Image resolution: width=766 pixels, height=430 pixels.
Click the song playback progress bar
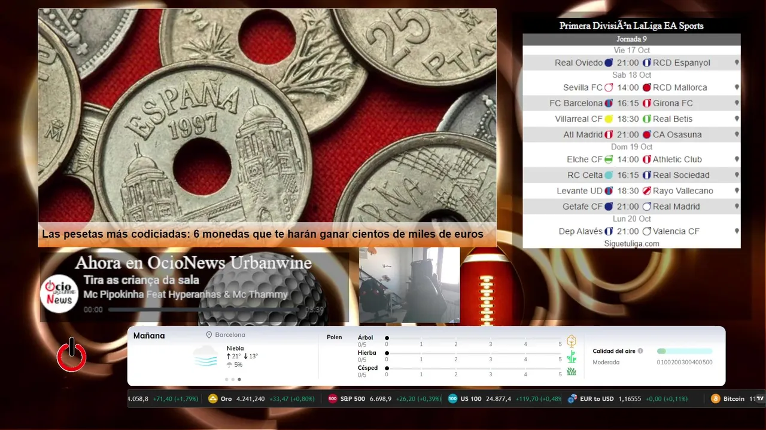205,310
